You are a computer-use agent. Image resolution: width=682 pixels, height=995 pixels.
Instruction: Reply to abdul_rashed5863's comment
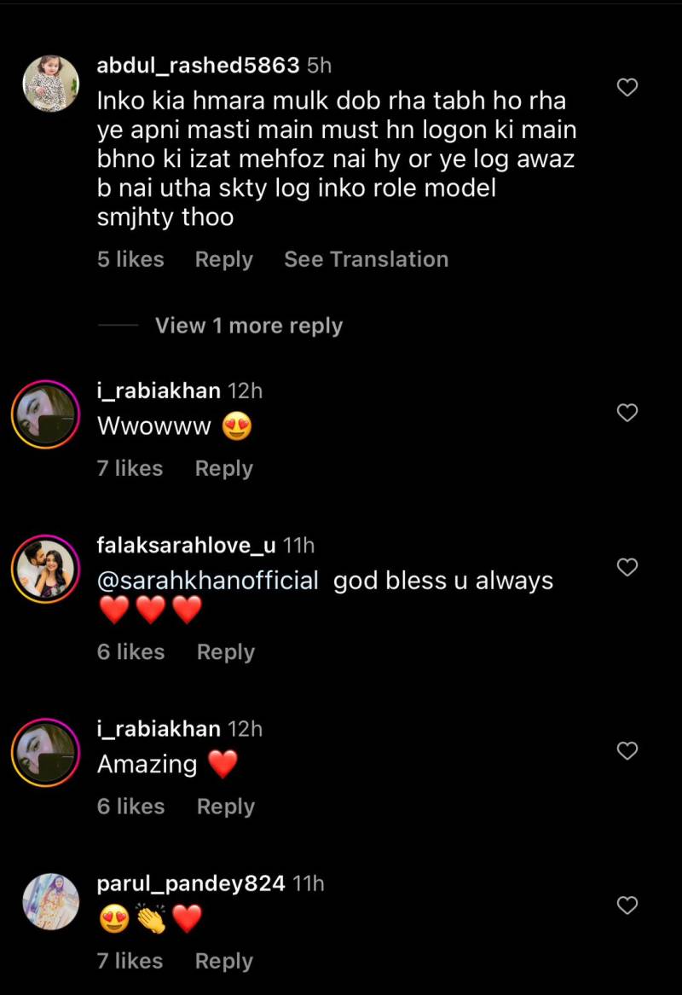pyautogui.click(x=224, y=259)
